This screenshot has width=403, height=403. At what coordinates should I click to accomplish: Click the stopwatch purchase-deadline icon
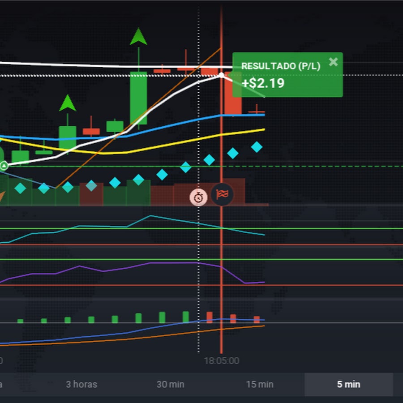point(198,197)
